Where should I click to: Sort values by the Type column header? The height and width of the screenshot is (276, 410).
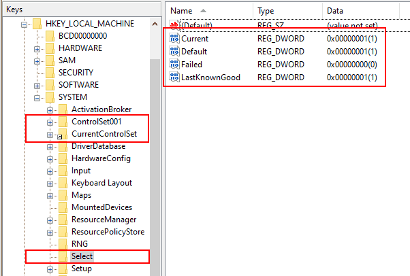288,11
